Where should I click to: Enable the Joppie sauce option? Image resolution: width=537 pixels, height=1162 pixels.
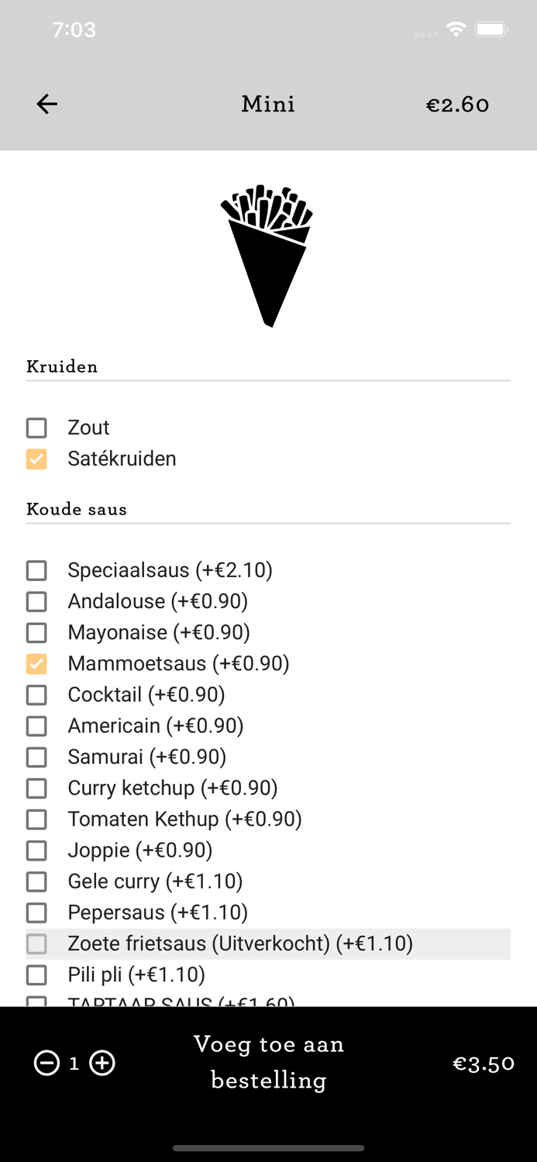click(36, 851)
